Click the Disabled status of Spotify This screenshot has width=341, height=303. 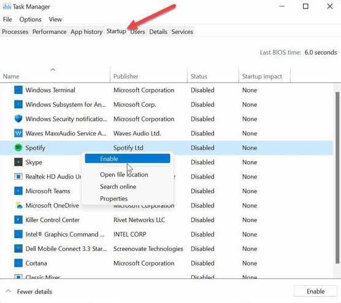tap(202, 148)
